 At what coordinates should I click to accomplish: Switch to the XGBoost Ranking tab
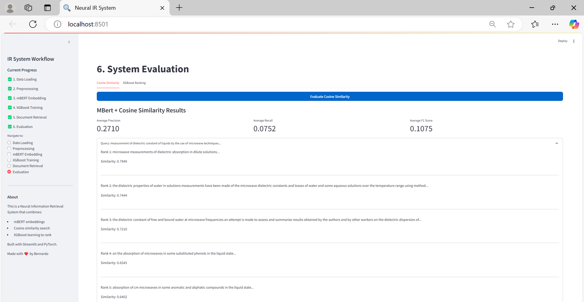click(134, 83)
